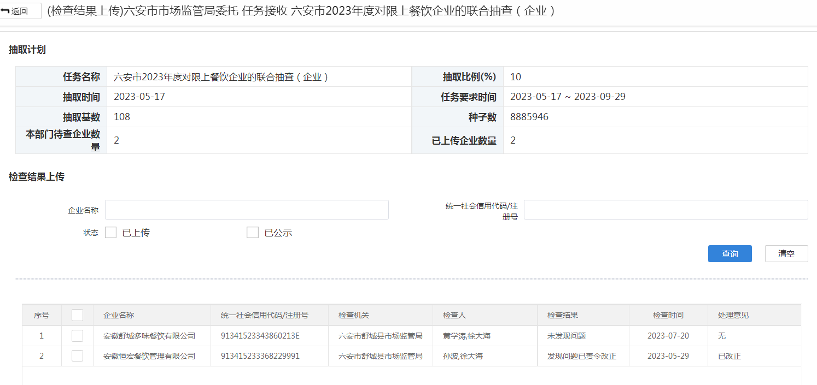Click the 抽取计划 section heading
This screenshot has width=817, height=385.
[x=27, y=50]
